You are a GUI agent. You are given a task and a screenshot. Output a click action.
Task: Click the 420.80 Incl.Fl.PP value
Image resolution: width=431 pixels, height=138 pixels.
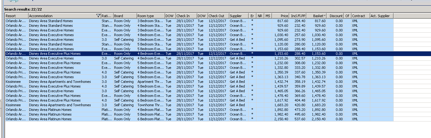[299, 105]
